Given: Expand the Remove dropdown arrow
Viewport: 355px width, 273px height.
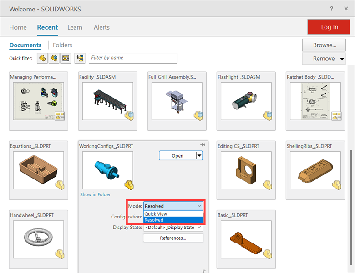Looking at the screenshot, I should point(342,59).
